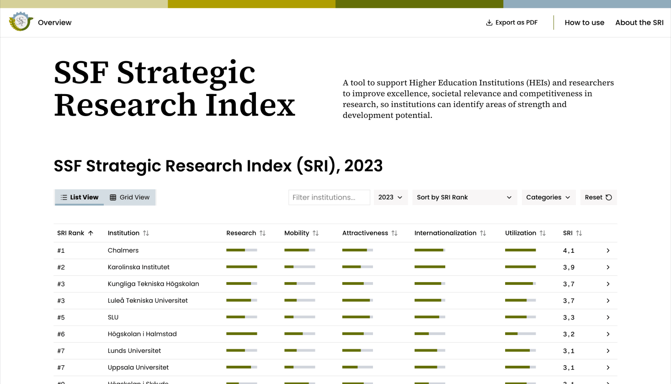Viewport: 671px width, 384px height.
Task: Open the Lunds Universitet row chevron
Action: pyautogui.click(x=608, y=351)
